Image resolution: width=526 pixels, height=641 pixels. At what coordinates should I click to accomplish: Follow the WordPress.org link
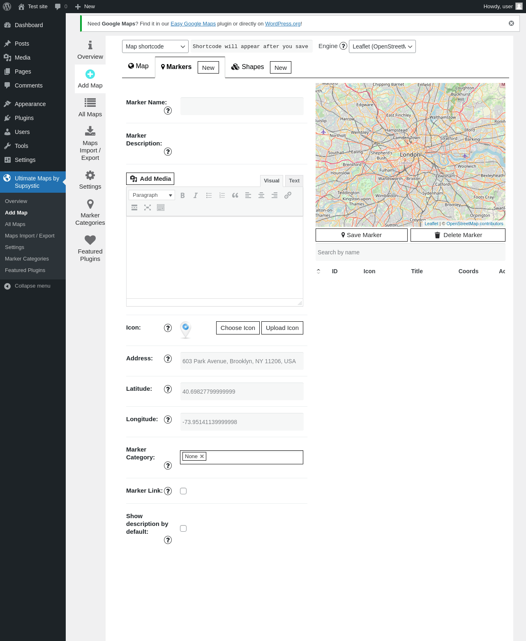(x=283, y=24)
